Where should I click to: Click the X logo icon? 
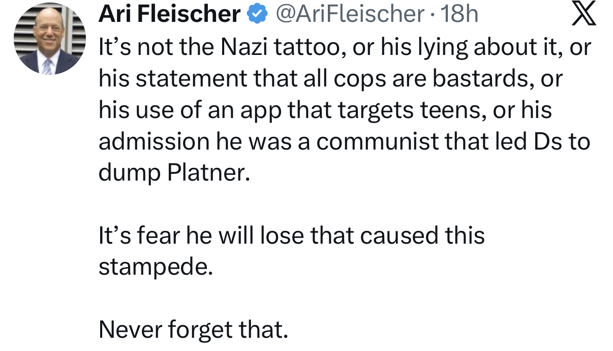(x=584, y=15)
